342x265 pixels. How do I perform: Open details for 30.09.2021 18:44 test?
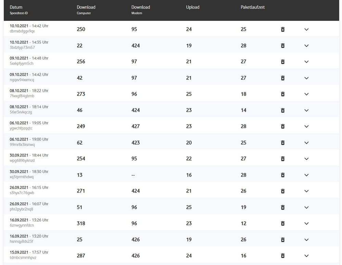pos(306,159)
